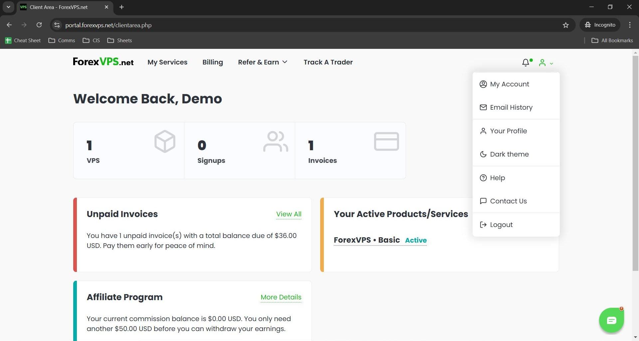Open the Cheat Sheet bookmark
Screen dimensions: 639x341
point(23,41)
